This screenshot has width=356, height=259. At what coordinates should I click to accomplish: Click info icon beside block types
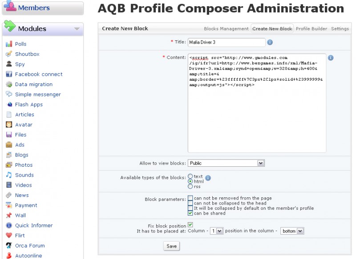[208, 178]
